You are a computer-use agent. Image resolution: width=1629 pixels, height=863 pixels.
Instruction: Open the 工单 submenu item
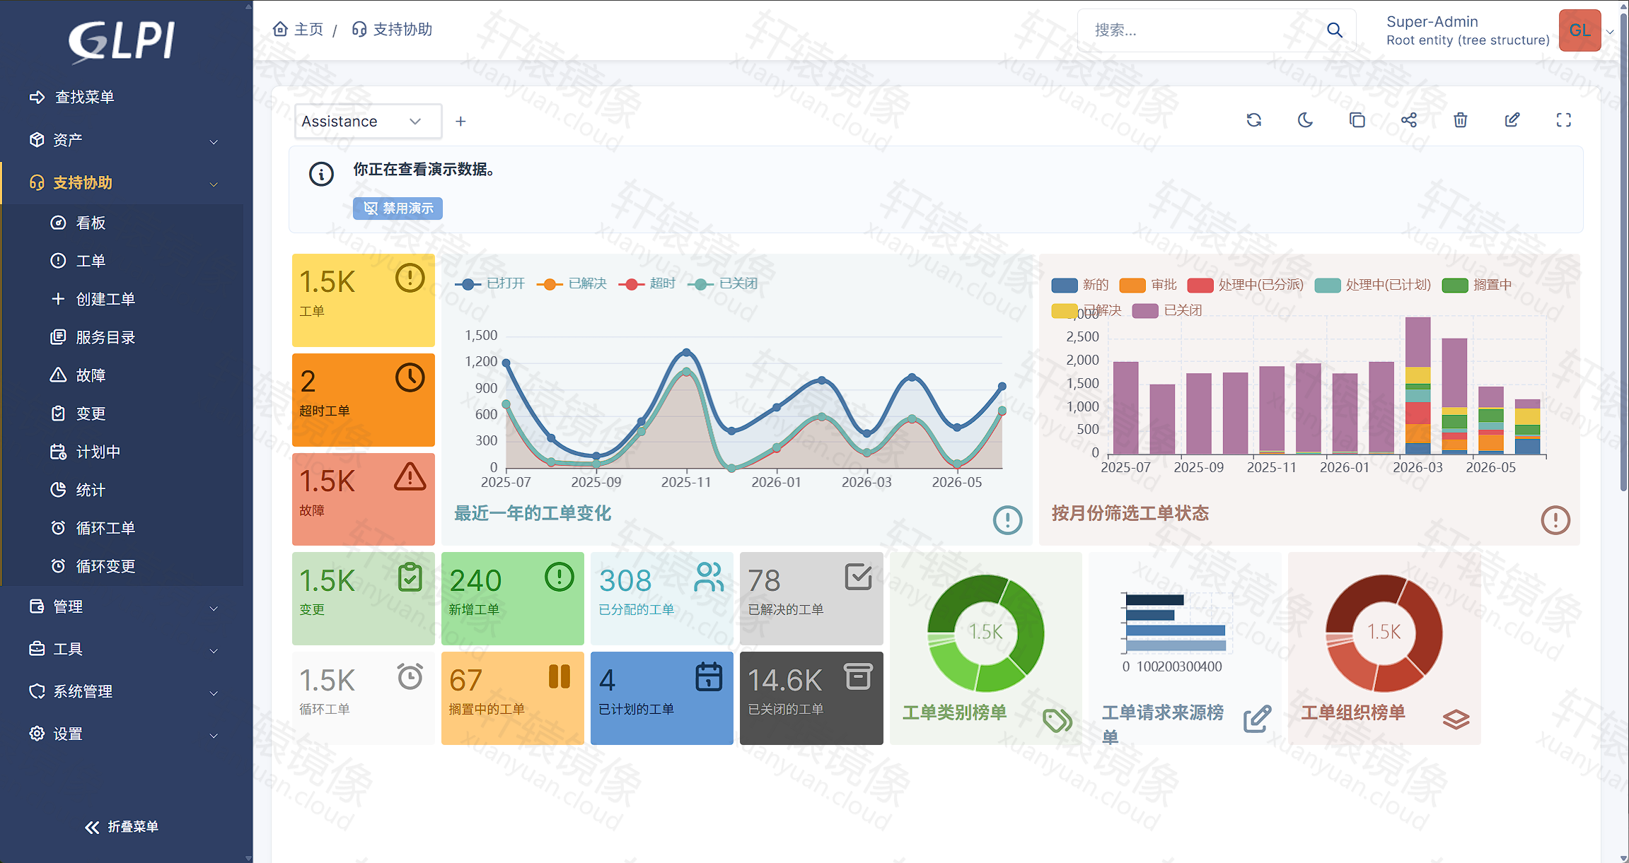91,261
